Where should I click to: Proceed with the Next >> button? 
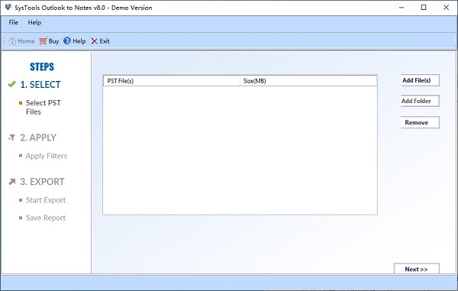(x=416, y=269)
